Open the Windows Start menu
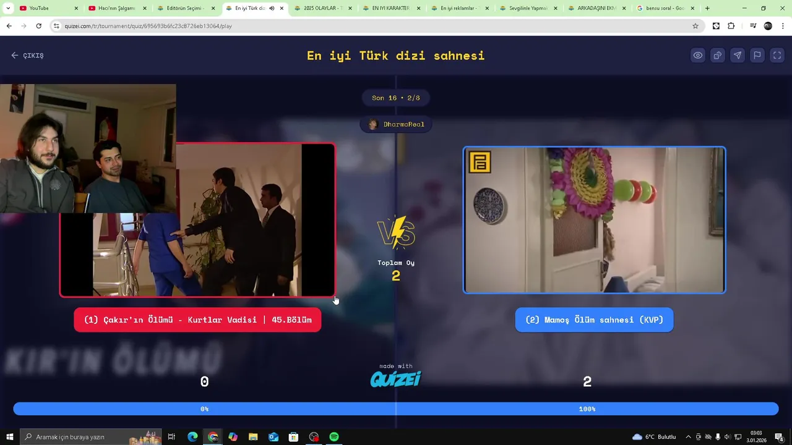The image size is (792, 445). [9, 437]
